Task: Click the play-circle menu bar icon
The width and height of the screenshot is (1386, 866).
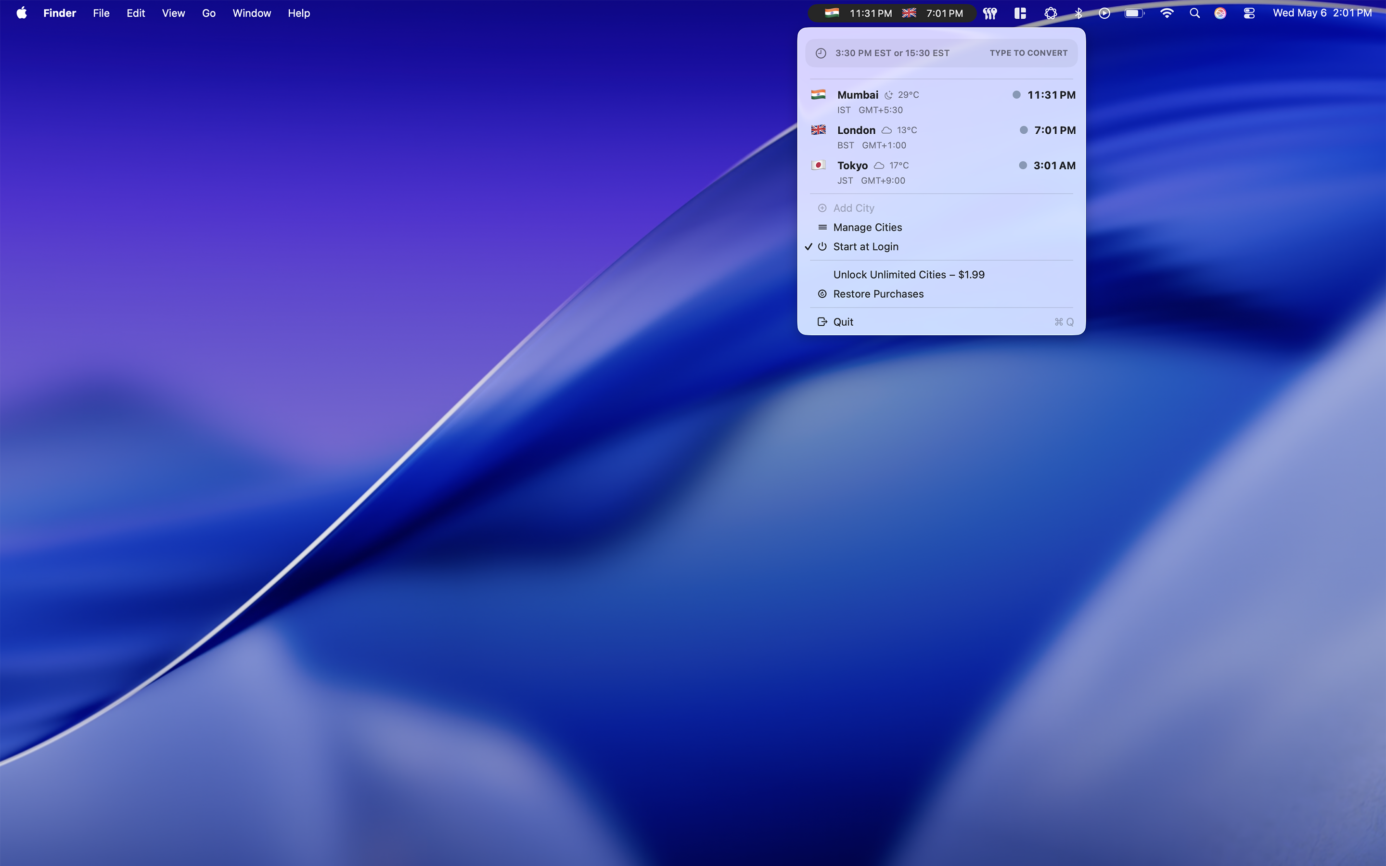Action: click(x=1105, y=13)
